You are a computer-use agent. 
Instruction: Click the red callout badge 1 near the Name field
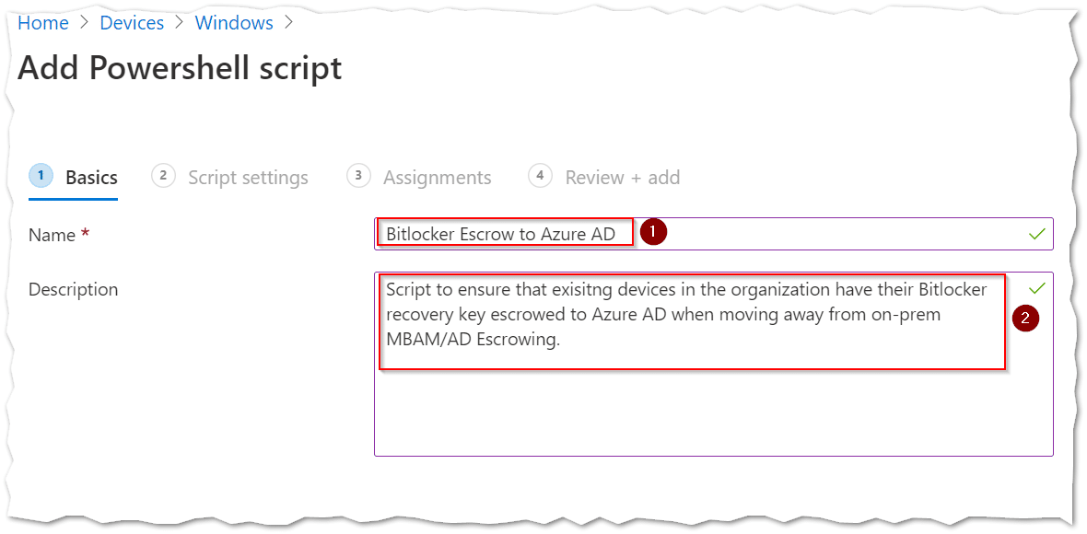pos(653,232)
